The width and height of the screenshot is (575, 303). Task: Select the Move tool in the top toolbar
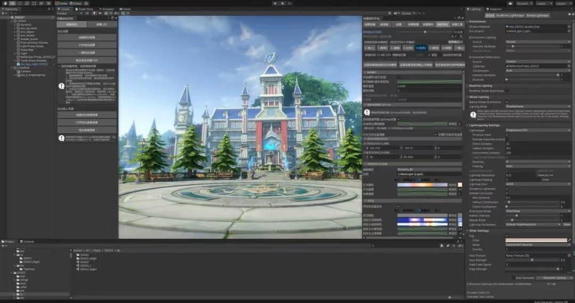12,3
